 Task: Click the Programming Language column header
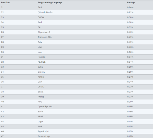[x=50, y=2]
